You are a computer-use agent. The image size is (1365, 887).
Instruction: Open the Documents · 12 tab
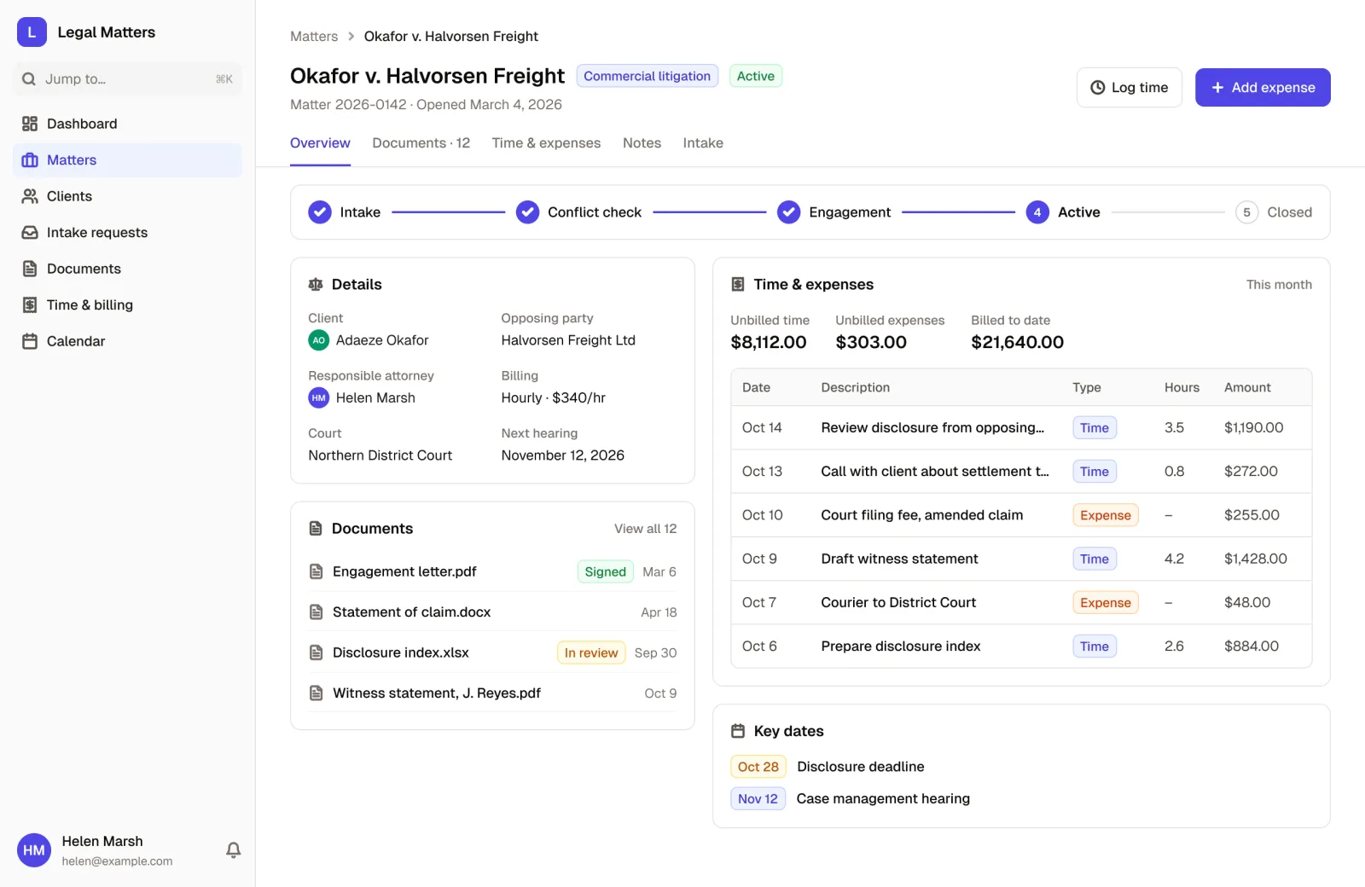(421, 143)
